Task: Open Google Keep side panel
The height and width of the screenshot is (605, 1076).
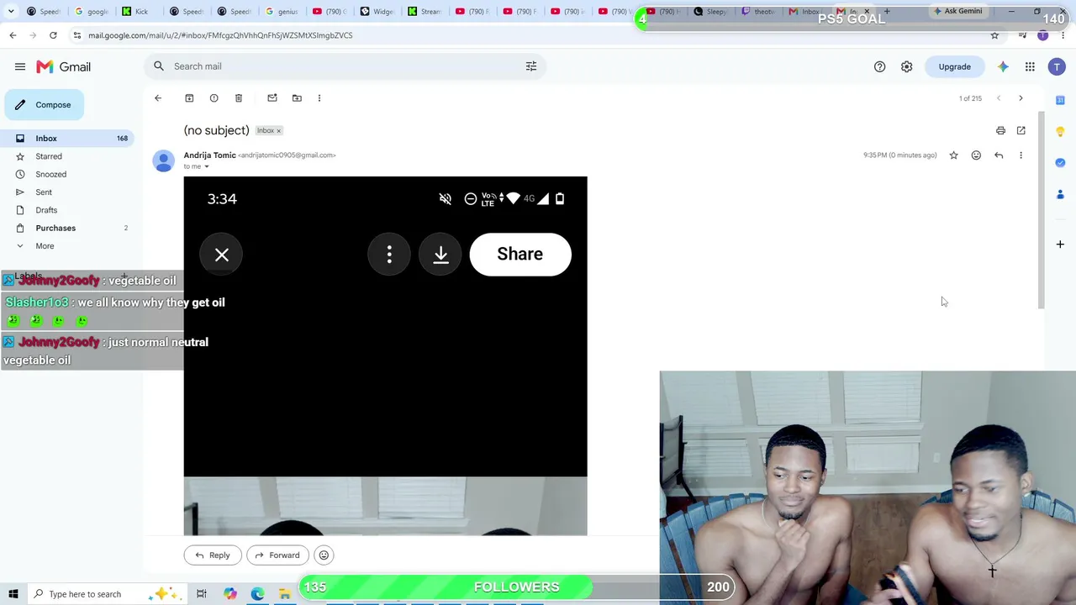Action: [x=1060, y=132]
